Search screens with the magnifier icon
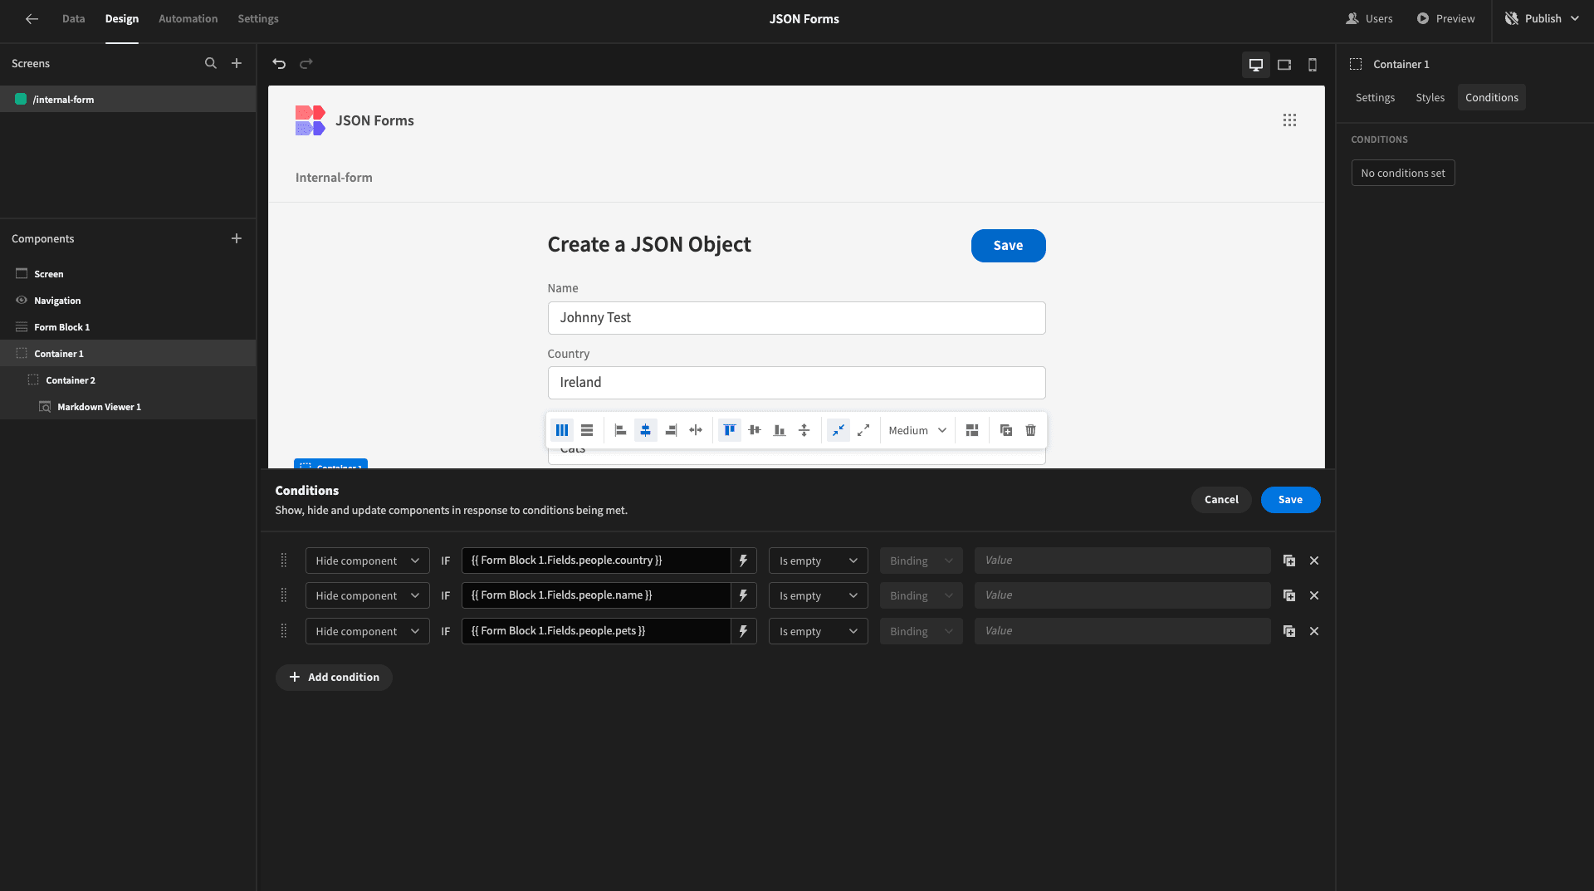This screenshot has height=891, width=1594. pos(211,63)
